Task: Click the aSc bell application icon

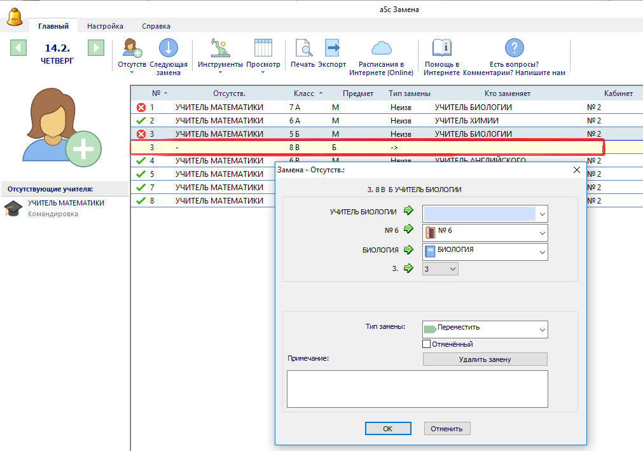Action: coord(15,17)
